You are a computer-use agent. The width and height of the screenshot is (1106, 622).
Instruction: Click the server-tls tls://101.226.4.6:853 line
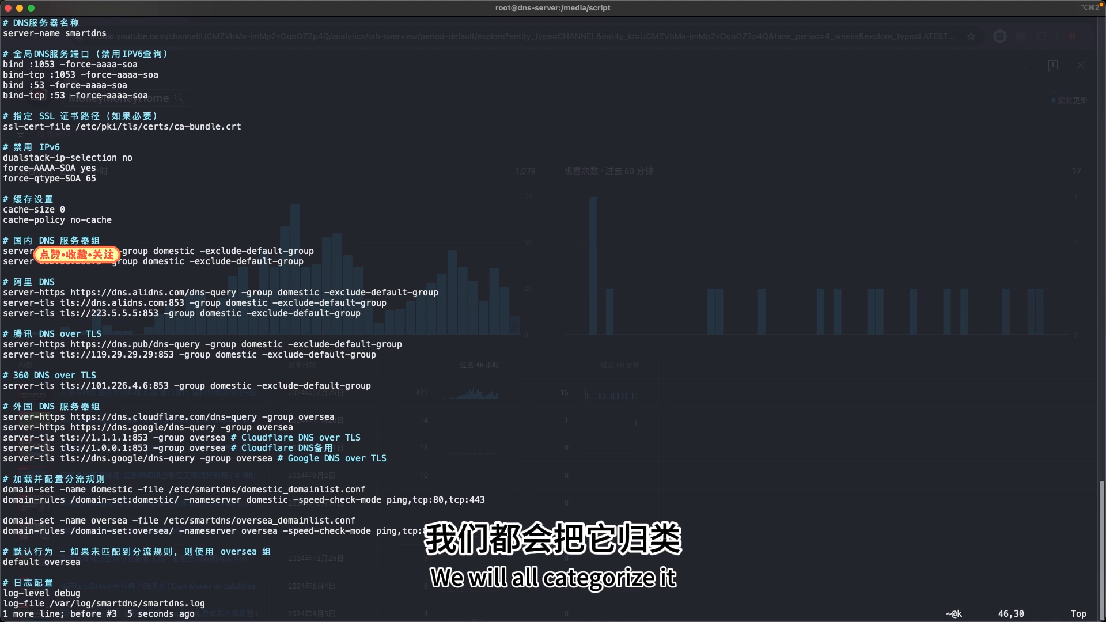[187, 386]
